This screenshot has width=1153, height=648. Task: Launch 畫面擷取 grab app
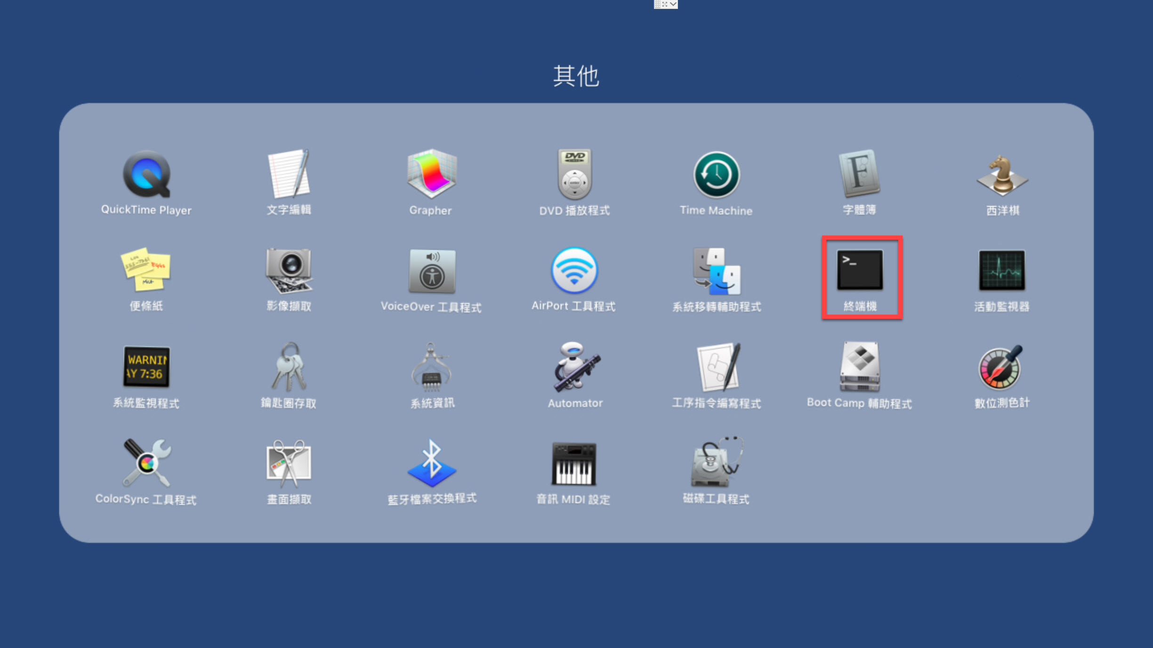coord(289,464)
